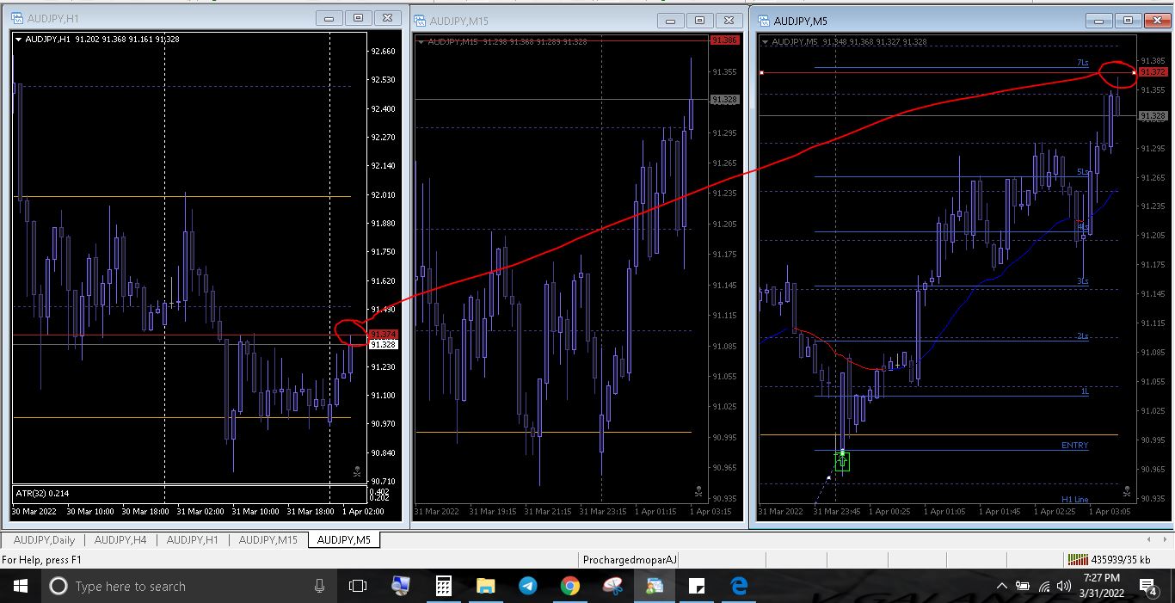This screenshot has height=603, width=1175.
Task: Open Telegram from the taskbar
Action: pyautogui.click(x=528, y=586)
